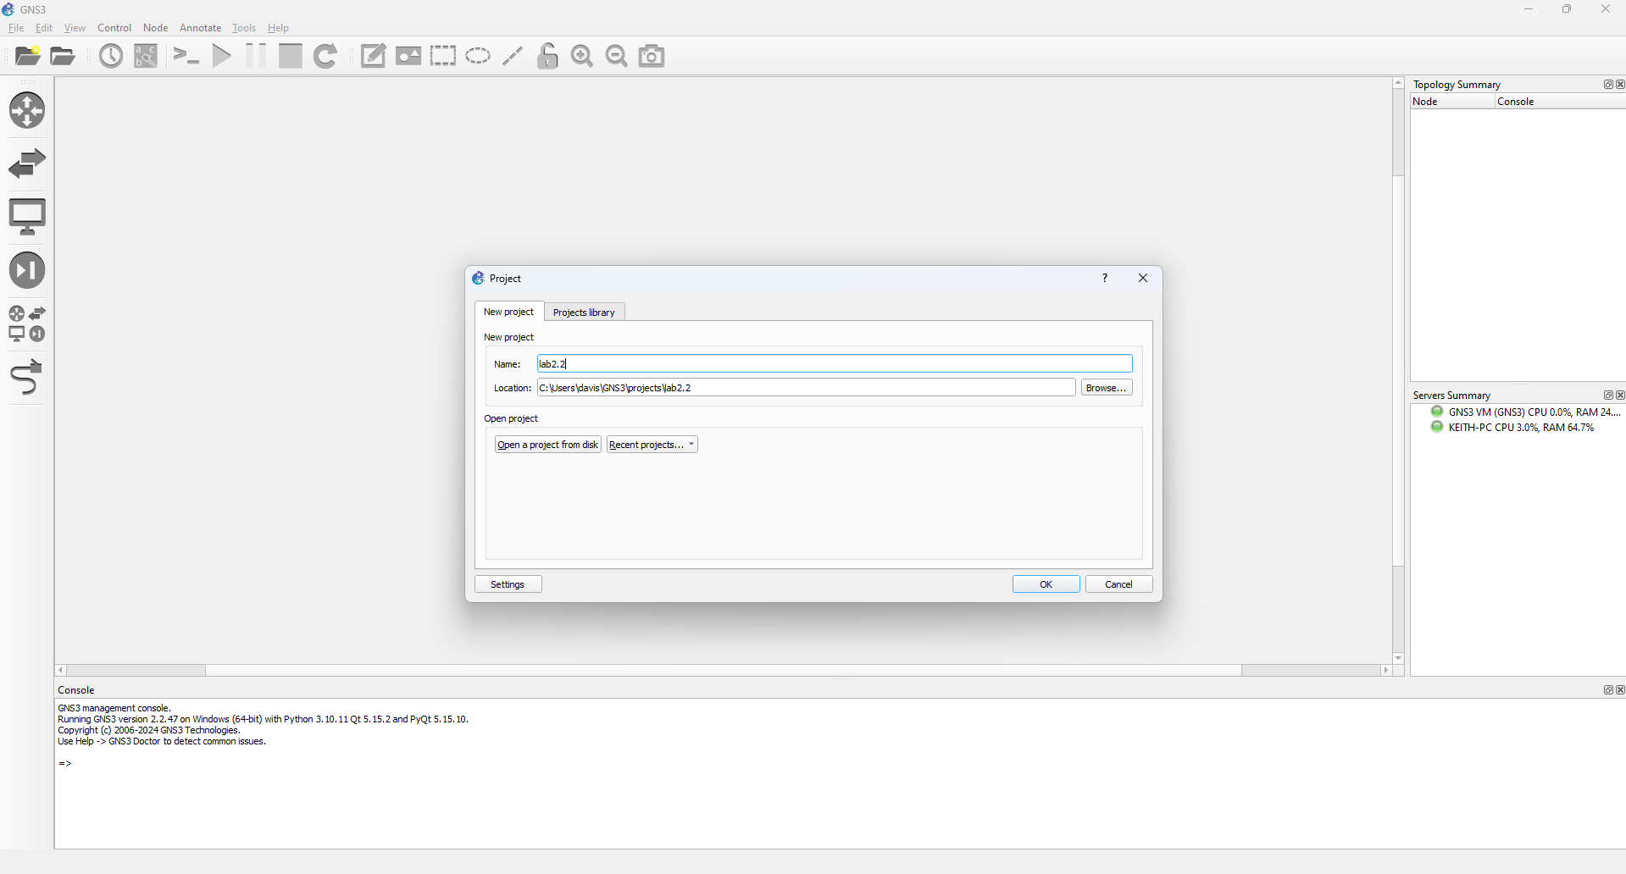This screenshot has width=1626, height=874.
Task: Open the Recent projects dropdown
Action: (x=651, y=444)
